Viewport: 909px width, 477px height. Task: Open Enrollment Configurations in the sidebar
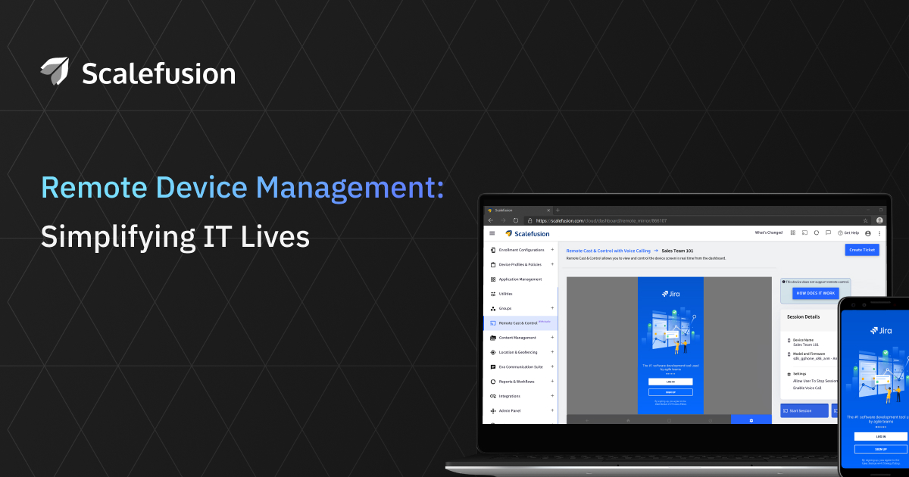(521, 250)
